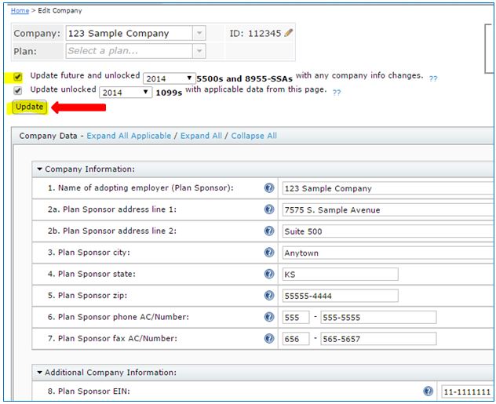Click the pencil edit icon beside ID
496x404 pixels.
[x=288, y=33]
